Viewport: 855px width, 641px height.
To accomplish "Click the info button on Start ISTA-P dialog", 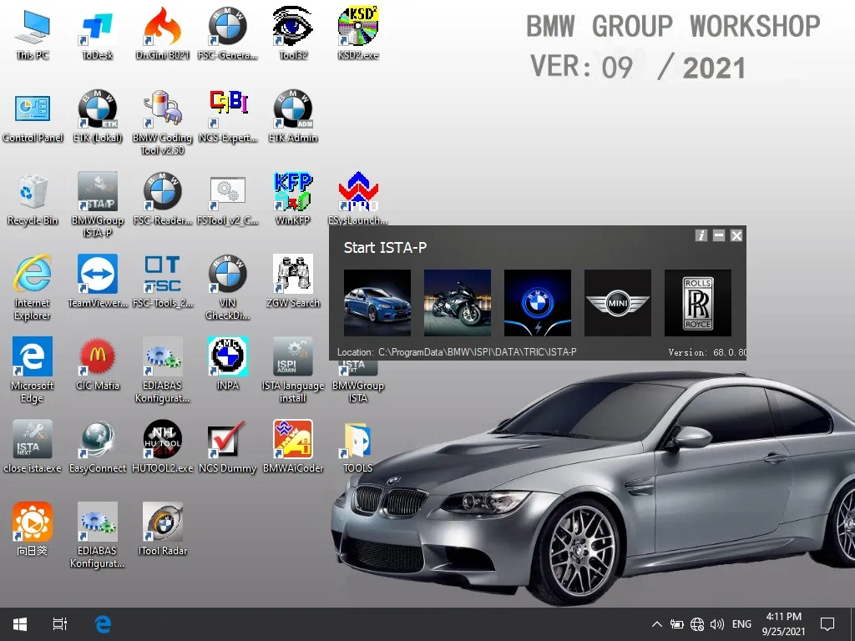I will tap(701, 235).
